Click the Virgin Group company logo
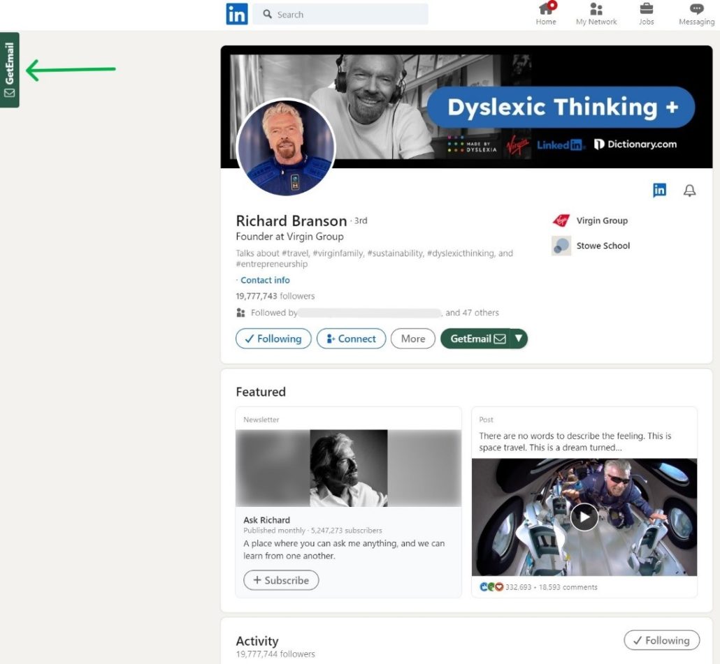720x664 pixels. tap(561, 221)
